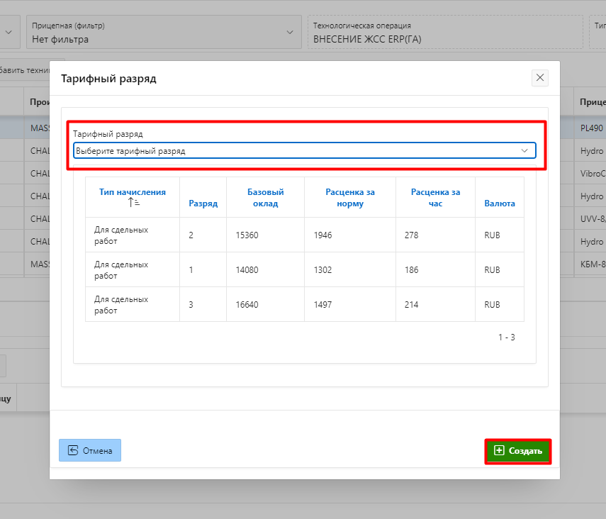Sort by Расценка за час header
The width and height of the screenshot is (606, 519).
pos(435,198)
